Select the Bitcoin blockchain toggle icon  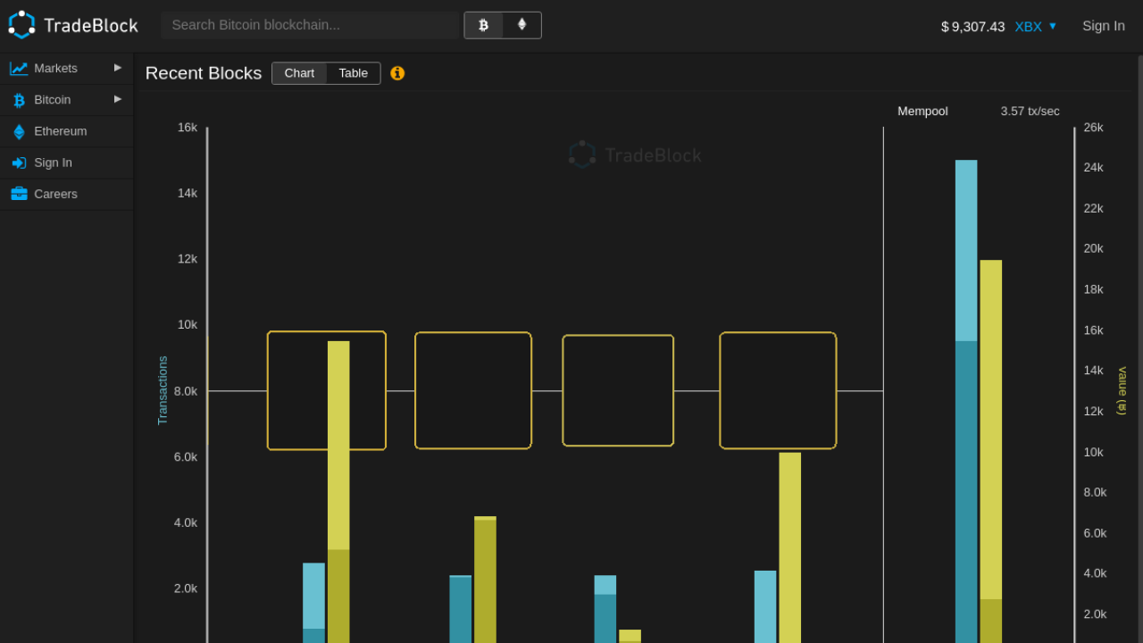tap(483, 25)
